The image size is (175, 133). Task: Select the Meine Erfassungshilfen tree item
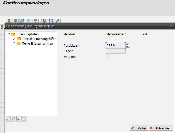pyautogui.click(x=37, y=44)
